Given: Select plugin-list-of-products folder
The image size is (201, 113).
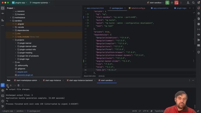Looking at the screenshot, I should pos(29,56).
